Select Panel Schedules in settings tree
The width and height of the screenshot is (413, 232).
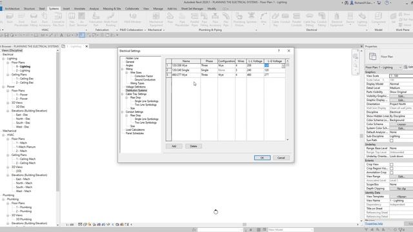(x=135, y=133)
